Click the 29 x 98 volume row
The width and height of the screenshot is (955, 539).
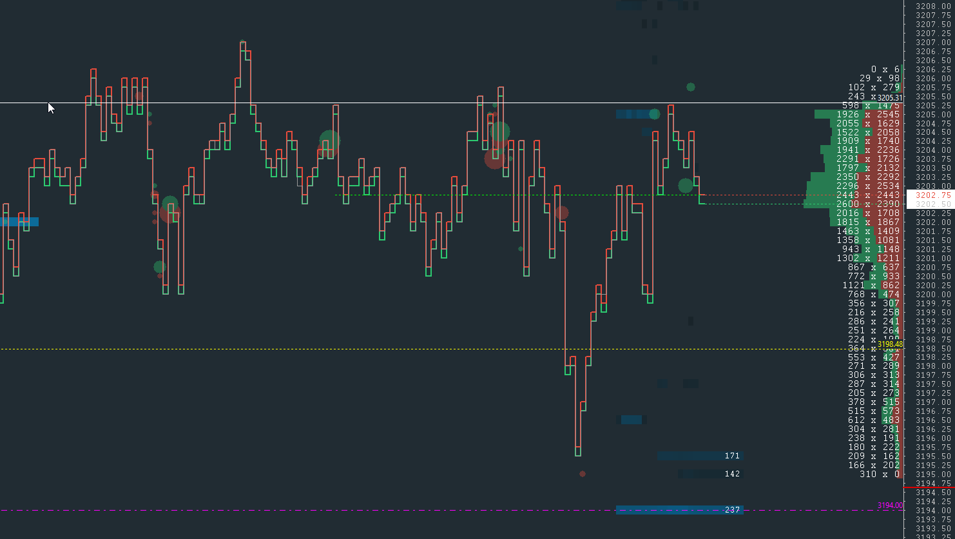(x=880, y=78)
